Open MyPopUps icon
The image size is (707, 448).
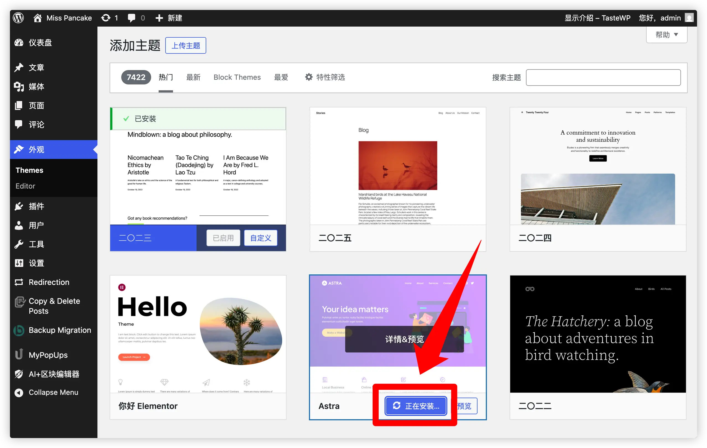(19, 354)
